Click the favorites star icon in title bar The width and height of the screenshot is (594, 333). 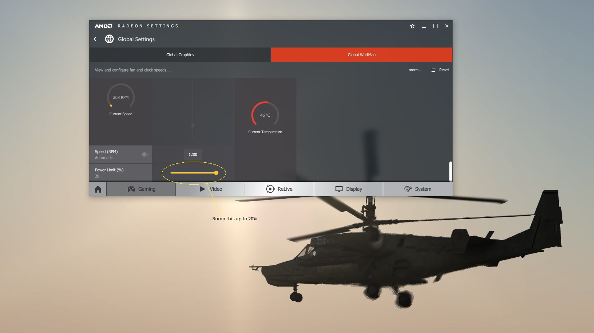coord(412,26)
